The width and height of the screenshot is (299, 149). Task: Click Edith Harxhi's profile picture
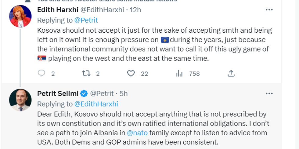click(x=20, y=16)
